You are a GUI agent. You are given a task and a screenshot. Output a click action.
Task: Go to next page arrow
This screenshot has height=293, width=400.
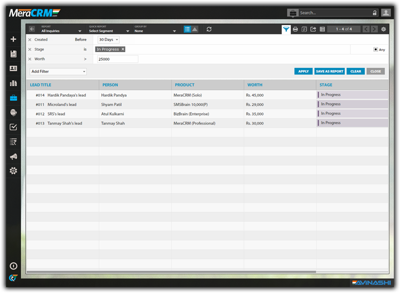(374, 29)
